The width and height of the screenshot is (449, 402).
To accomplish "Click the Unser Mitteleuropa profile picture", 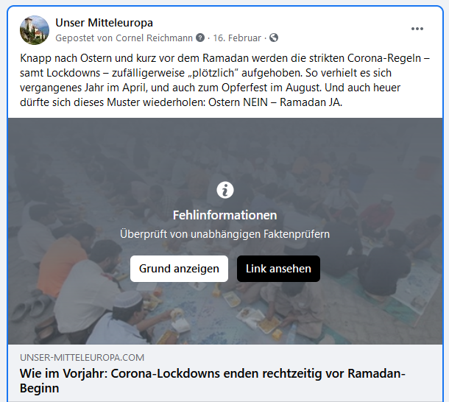I will click(x=35, y=30).
